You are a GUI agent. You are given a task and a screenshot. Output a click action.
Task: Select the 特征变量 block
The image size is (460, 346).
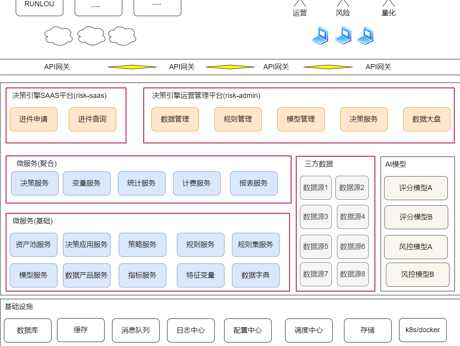pyautogui.click(x=201, y=275)
